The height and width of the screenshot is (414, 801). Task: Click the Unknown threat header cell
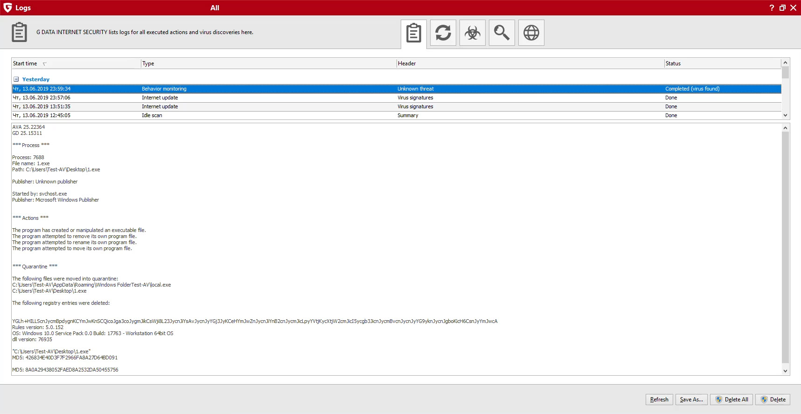click(x=416, y=89)
